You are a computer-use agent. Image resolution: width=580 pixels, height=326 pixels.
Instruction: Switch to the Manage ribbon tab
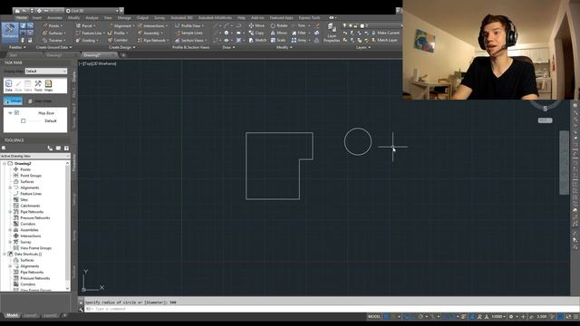click(124, 18)
